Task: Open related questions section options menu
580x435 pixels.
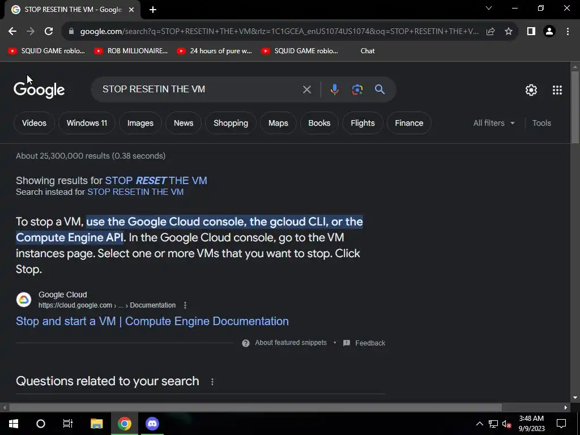Action: pos(212,381)
